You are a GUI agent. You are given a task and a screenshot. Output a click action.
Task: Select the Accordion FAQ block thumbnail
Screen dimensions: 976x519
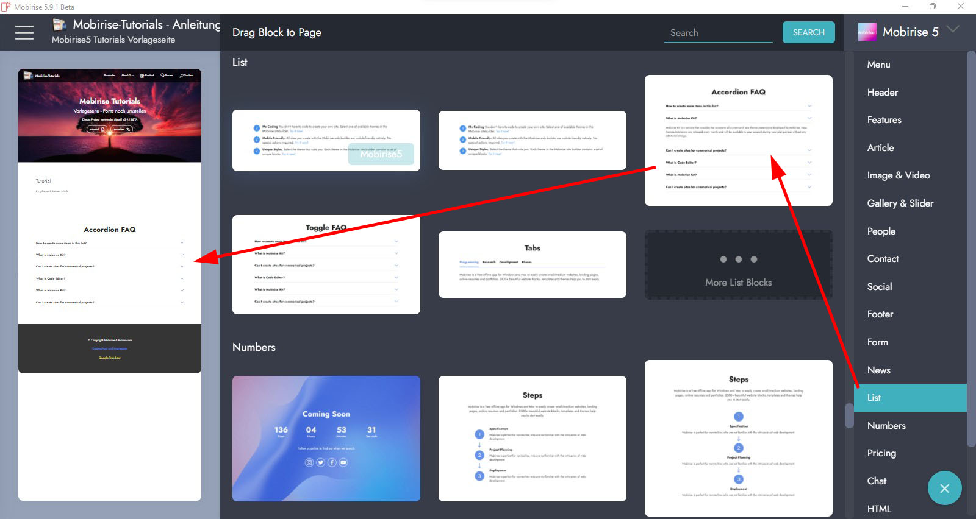(x=738, y=140)
